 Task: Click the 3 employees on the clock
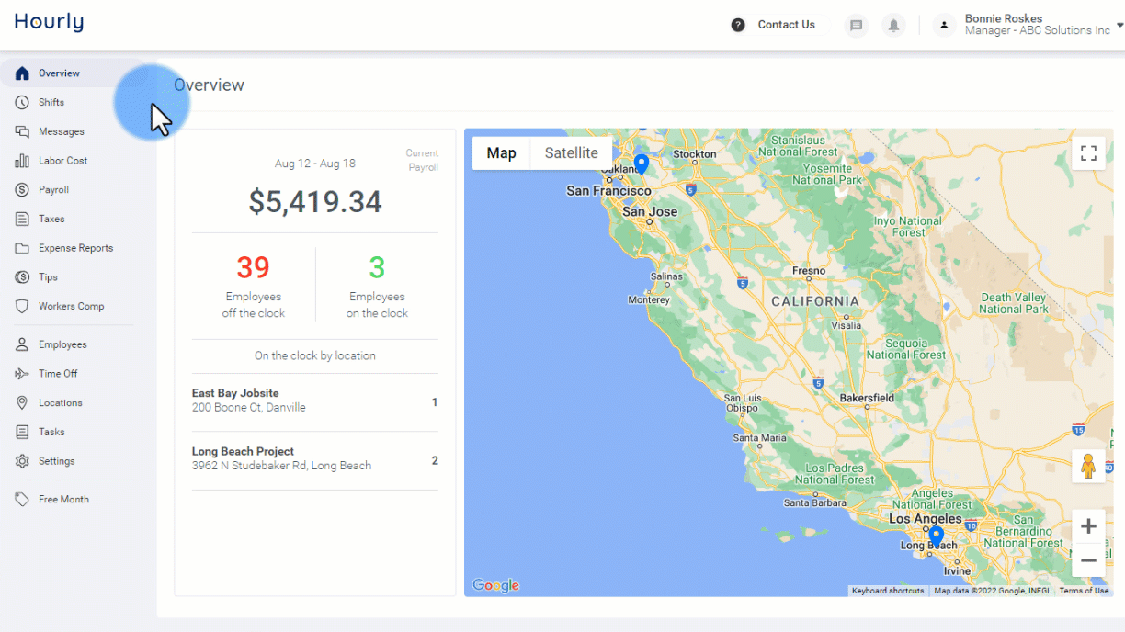tap(377, 267)
